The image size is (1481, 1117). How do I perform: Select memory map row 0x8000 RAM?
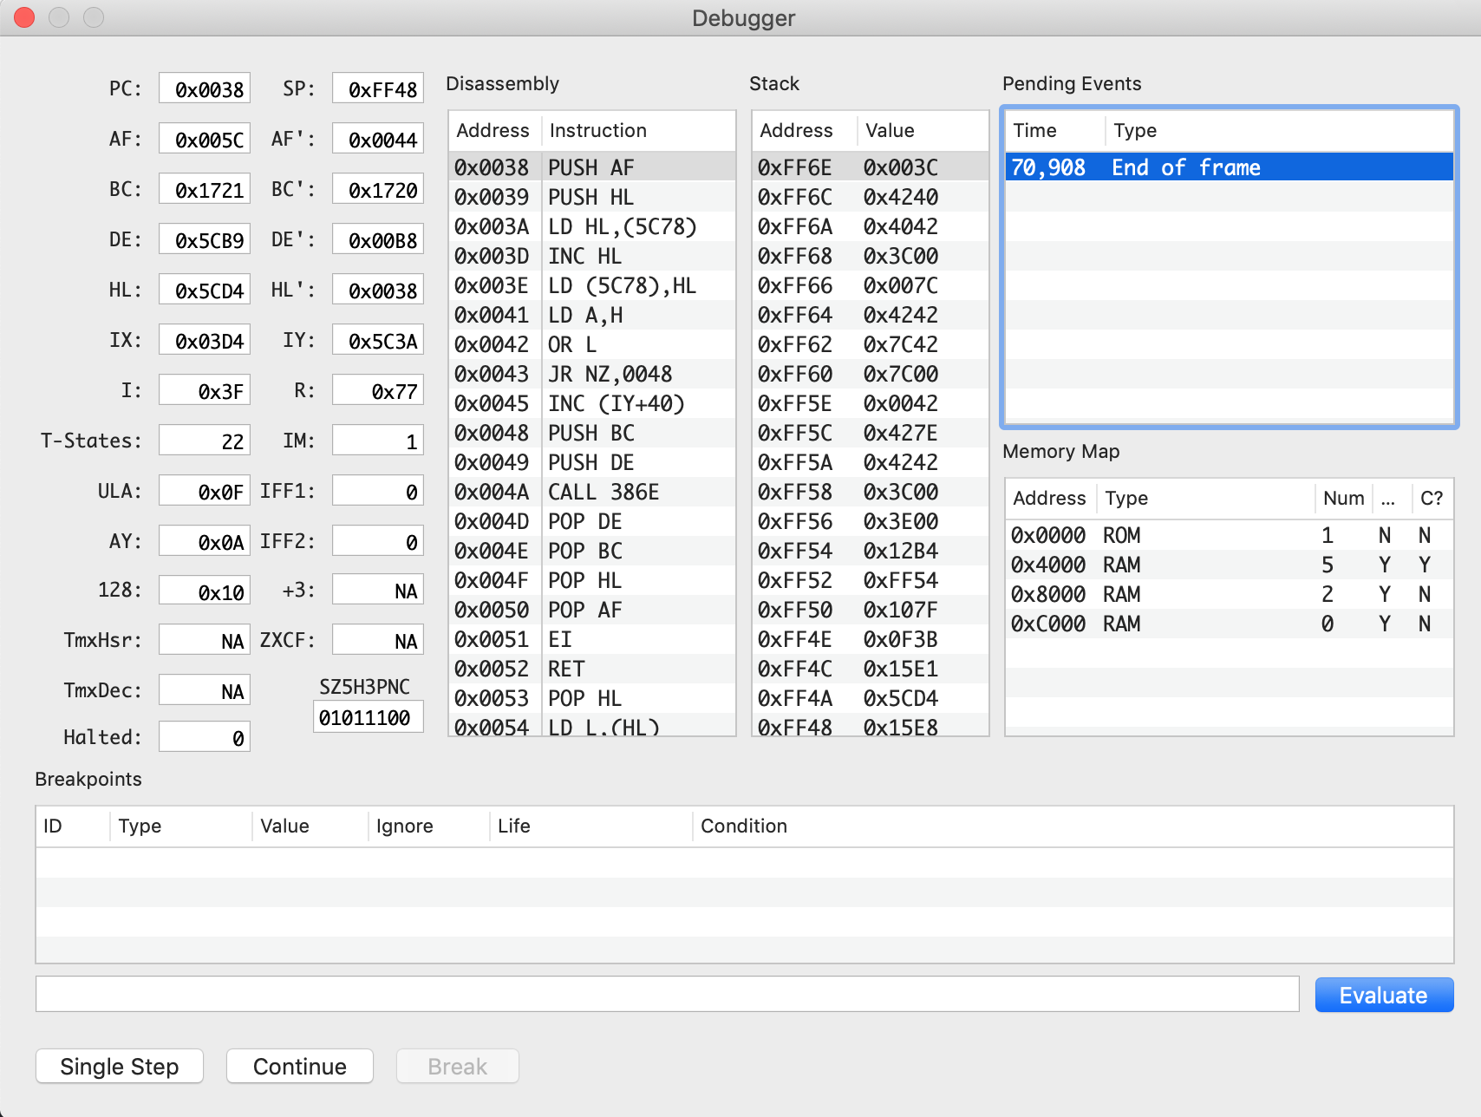click(1230, 593)
